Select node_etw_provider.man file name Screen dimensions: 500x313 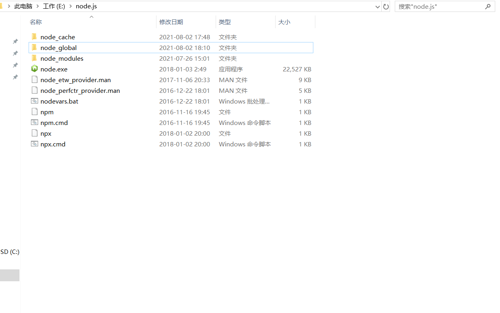pos(75,80)
